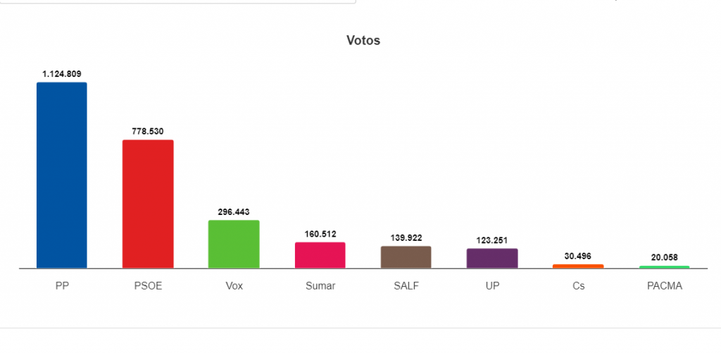This screenshot has height=353, width=721.
Task: Click the PP axis label
Action: [x=62, y=286]
